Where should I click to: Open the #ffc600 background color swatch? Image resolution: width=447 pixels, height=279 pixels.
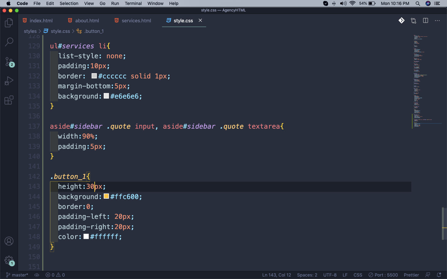tap(106, 196)
